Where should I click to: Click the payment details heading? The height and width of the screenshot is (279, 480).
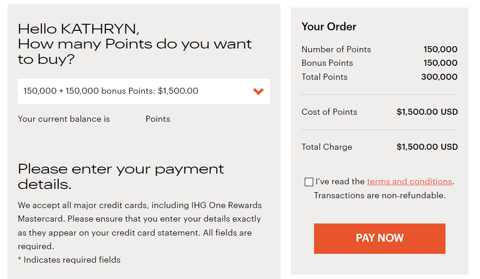coord(120,176)
